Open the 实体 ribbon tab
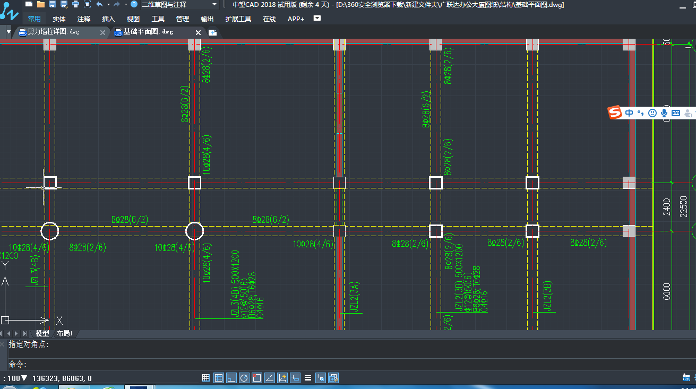The width and height of the screenshot is (696, 389). pyautogui.click(x=59, y=19)
